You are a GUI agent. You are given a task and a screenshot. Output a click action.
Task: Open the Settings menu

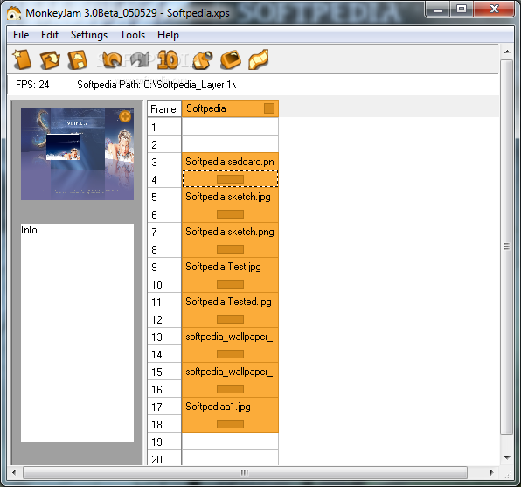[x=89, y=35]
